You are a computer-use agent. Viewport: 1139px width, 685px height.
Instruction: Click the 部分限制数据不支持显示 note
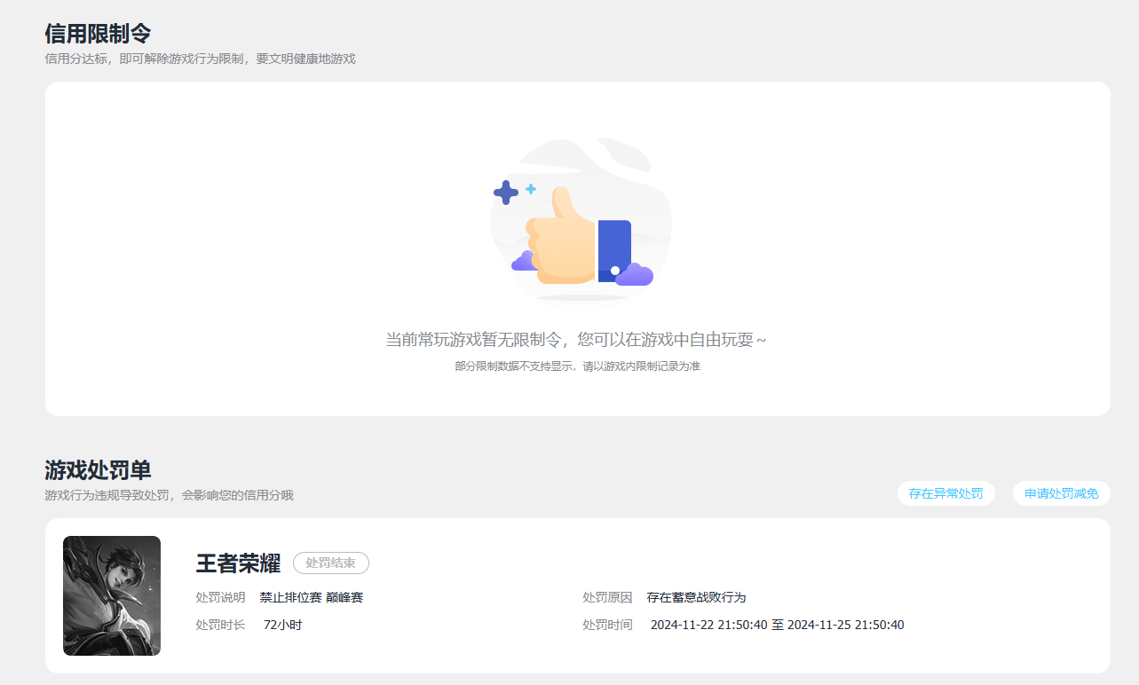click(577, 366)
